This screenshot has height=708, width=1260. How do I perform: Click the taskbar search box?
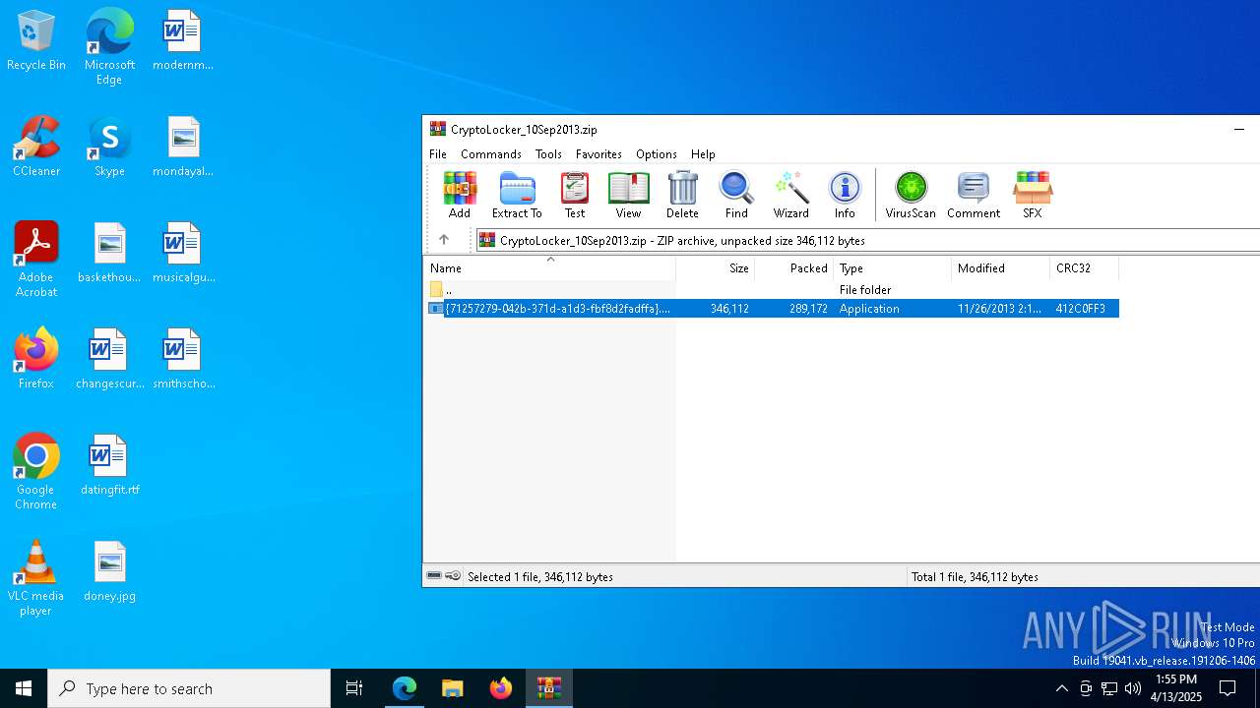[x=189, y=688]
